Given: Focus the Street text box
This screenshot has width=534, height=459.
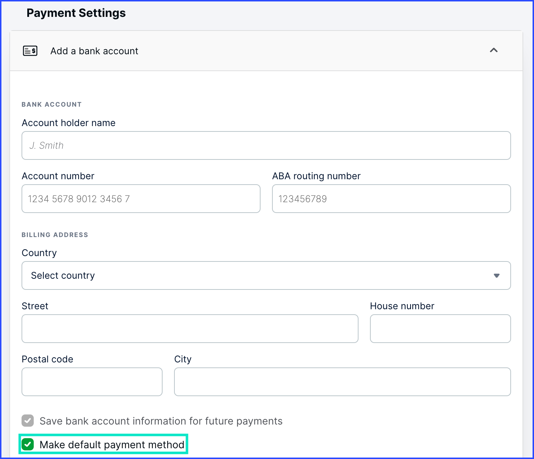Looking at the screenshot, I should click(190, 329).
